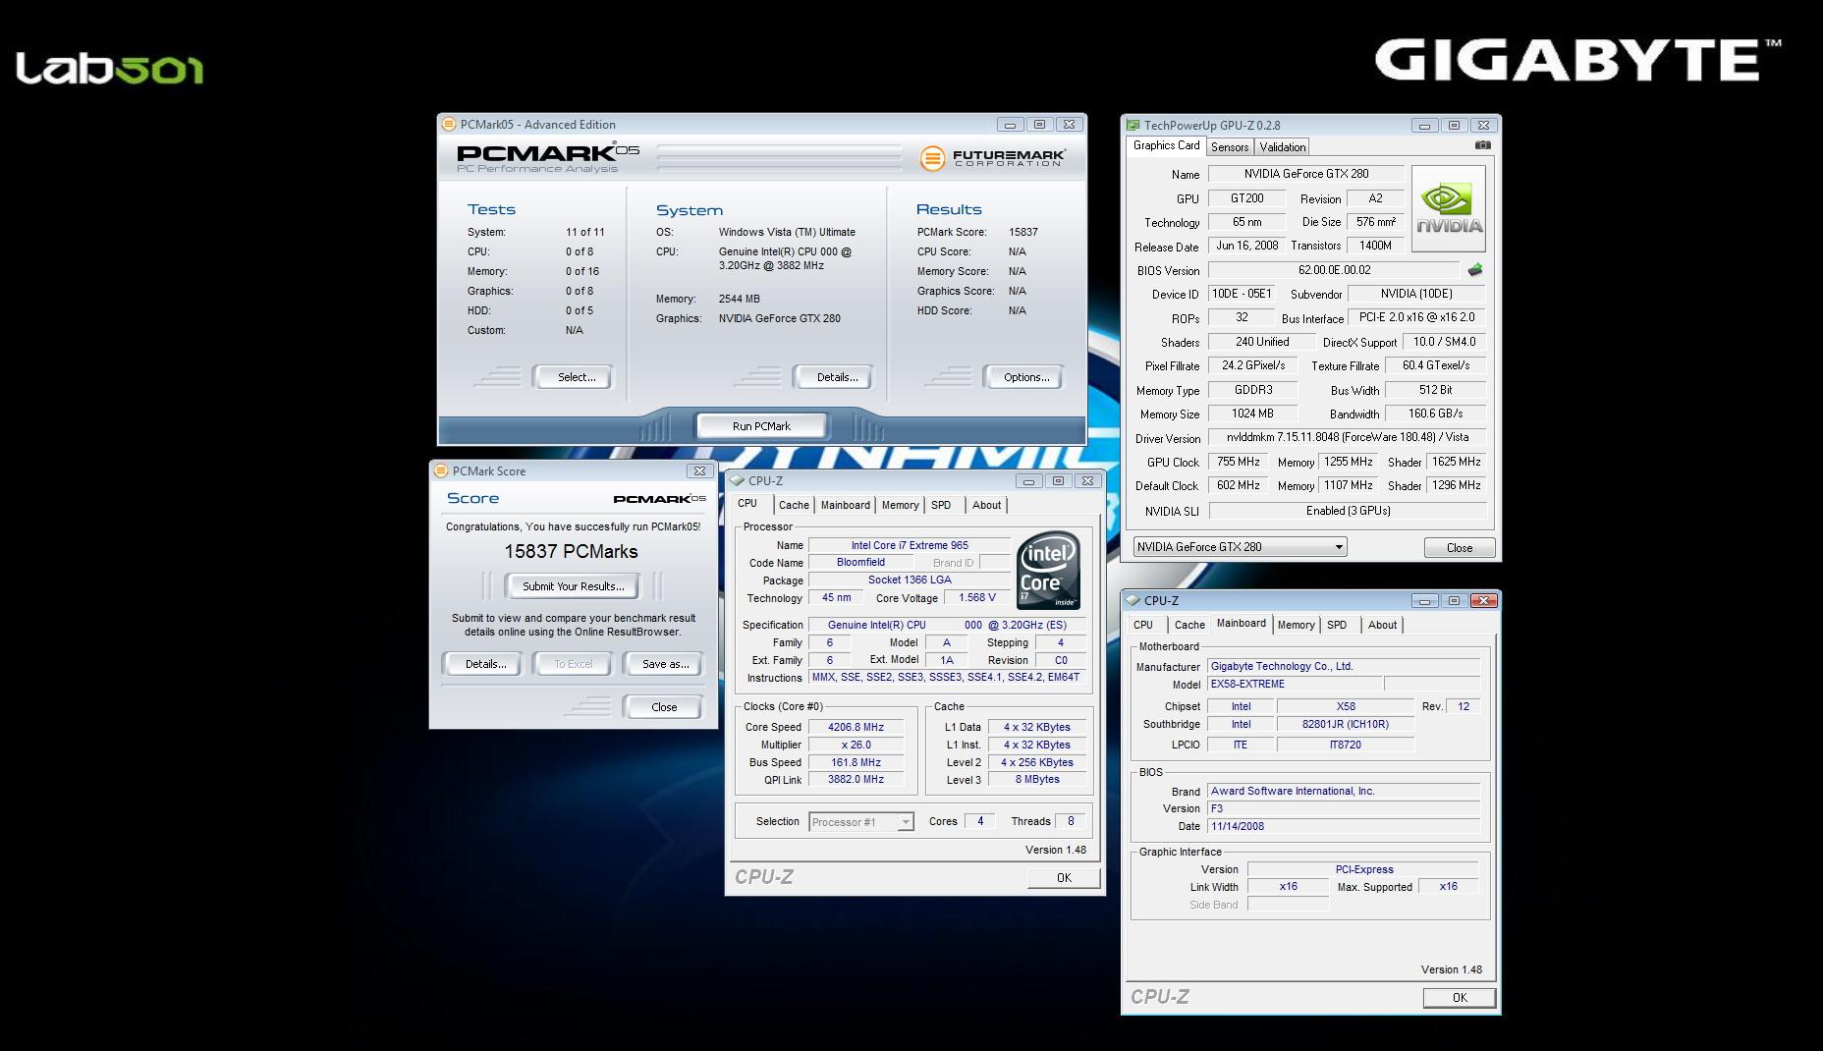This screenshot has width=1823, height=1051.
Task: Close the PCMark Score window via X
Action: pyautogui.click(x=699, y=471)
